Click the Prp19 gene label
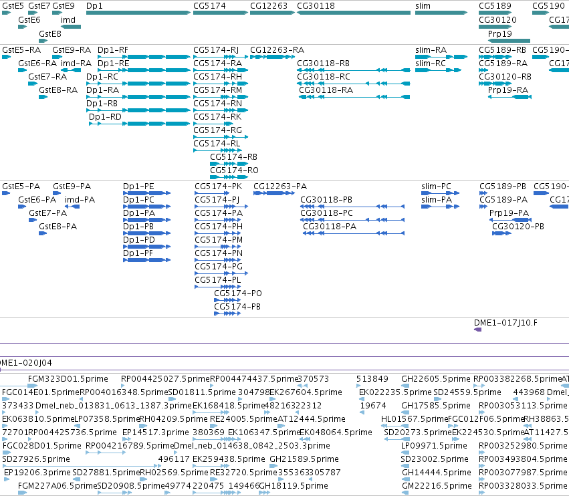569x496 pixels. point(499,33)
